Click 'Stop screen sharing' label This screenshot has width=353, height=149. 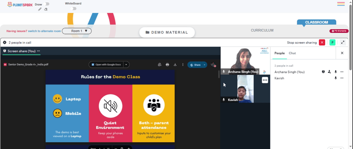point(302,42)
